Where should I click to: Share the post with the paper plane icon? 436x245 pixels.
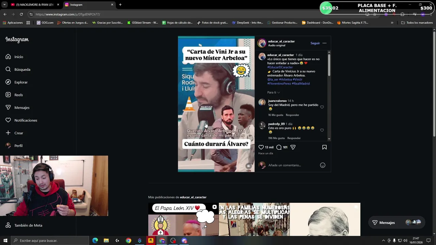coord(293,147)
